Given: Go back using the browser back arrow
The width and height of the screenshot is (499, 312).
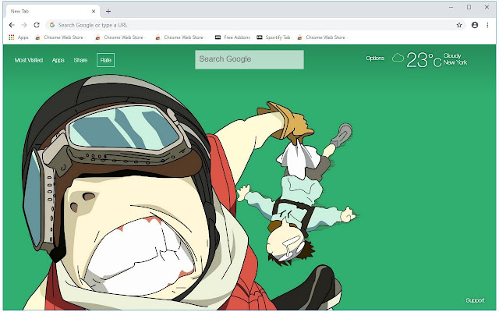Looking at the screenshot, I should coord(12,25).
